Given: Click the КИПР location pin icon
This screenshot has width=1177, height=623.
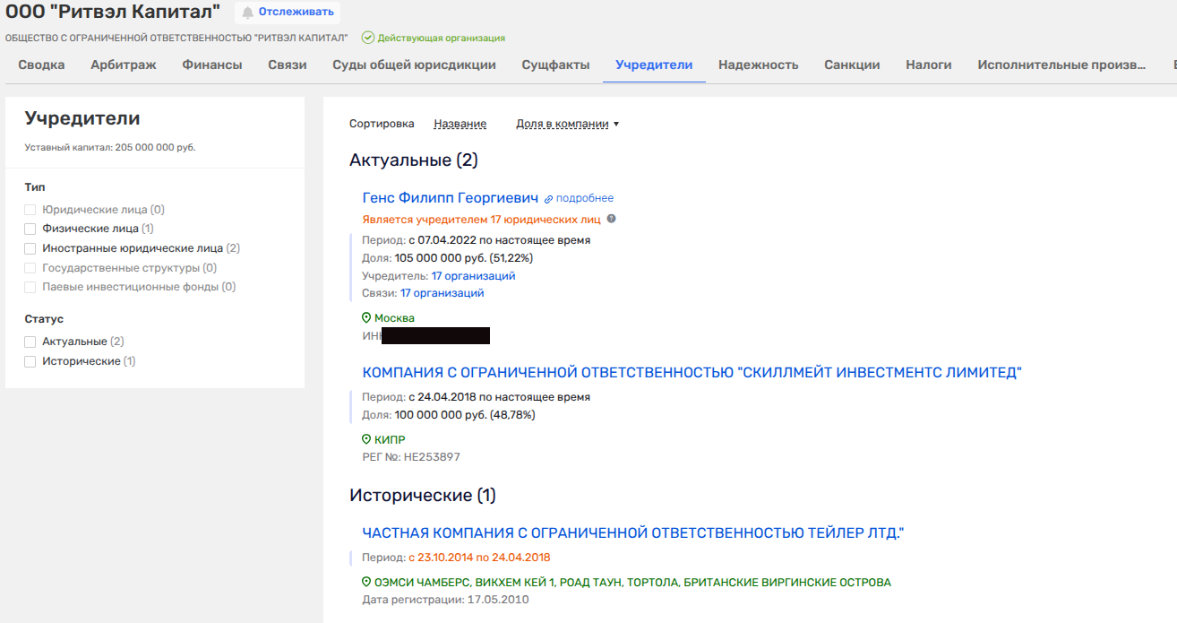Looking at the screenshot, I should (x=366, y=440).
